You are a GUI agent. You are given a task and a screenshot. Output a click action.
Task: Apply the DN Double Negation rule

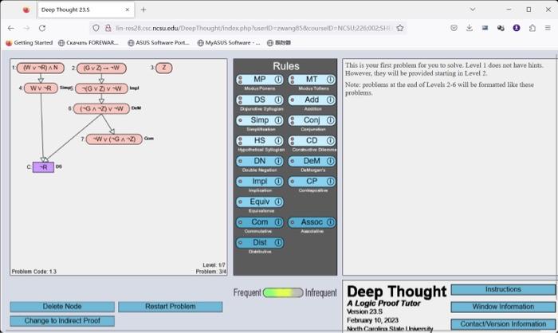pyautogui.click(x=260, y=161)
